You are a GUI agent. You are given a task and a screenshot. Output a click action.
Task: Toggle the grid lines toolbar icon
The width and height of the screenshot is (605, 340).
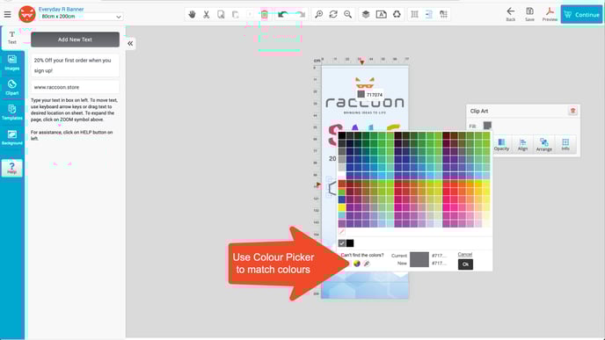click(414, 15)
